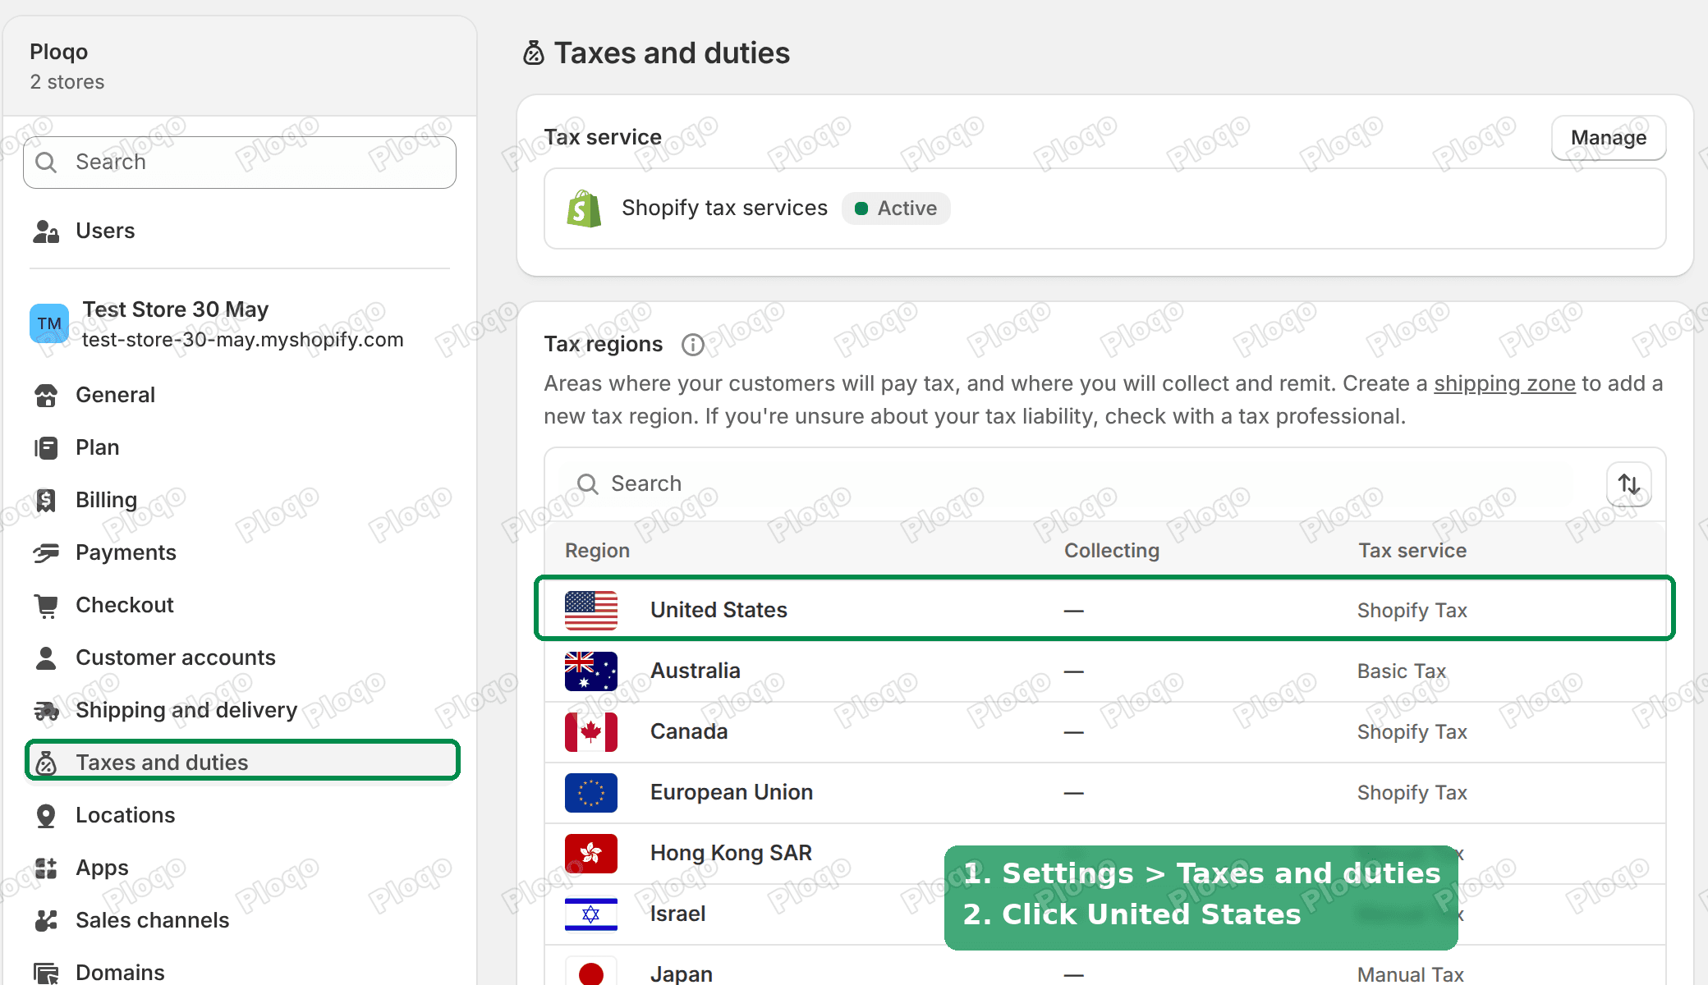Click the Locations pin icon
This screenshot has height=985, width=1708.
click(46, 816)
